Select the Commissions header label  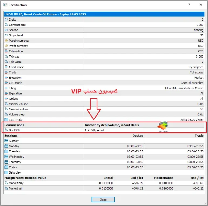click(x=14, y=125)
